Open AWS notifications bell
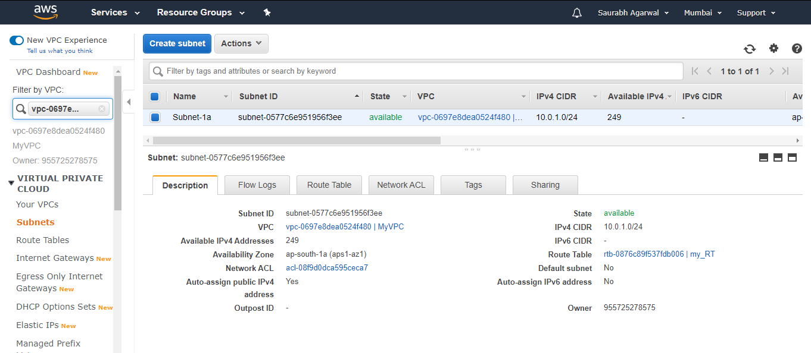This screenshot has width=811, height=353. coord(576,12)
